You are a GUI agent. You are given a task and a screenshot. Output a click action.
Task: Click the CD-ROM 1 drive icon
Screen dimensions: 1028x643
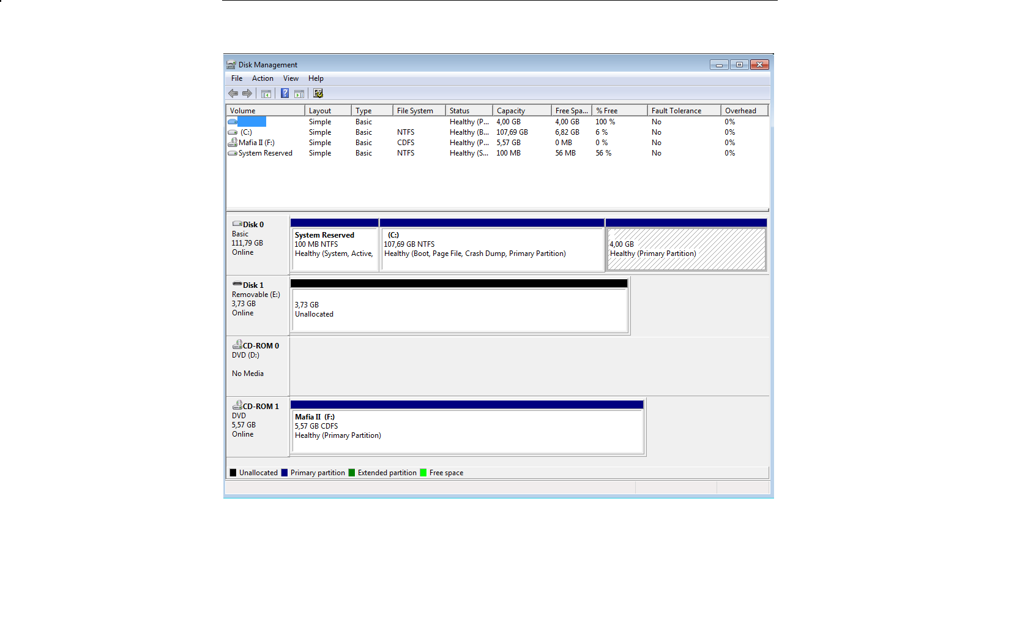[x=237, y=405]
